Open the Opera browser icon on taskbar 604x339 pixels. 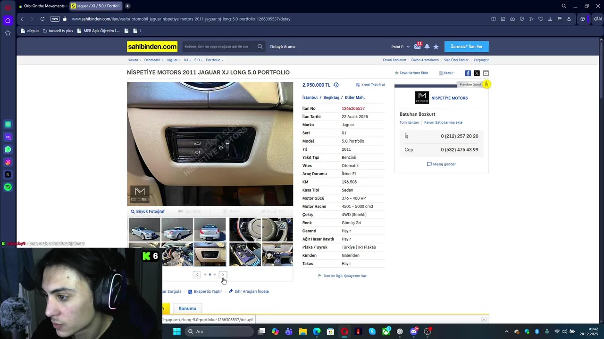(344, 331)
